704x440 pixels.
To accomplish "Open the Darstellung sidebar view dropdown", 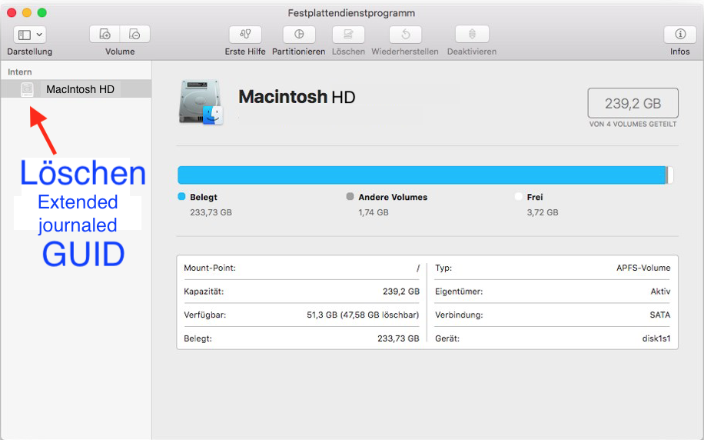I will click(x=30, y=35).
